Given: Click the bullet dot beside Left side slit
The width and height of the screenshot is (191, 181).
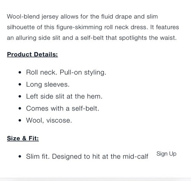Looking at the screenshot, I should 20,97.
